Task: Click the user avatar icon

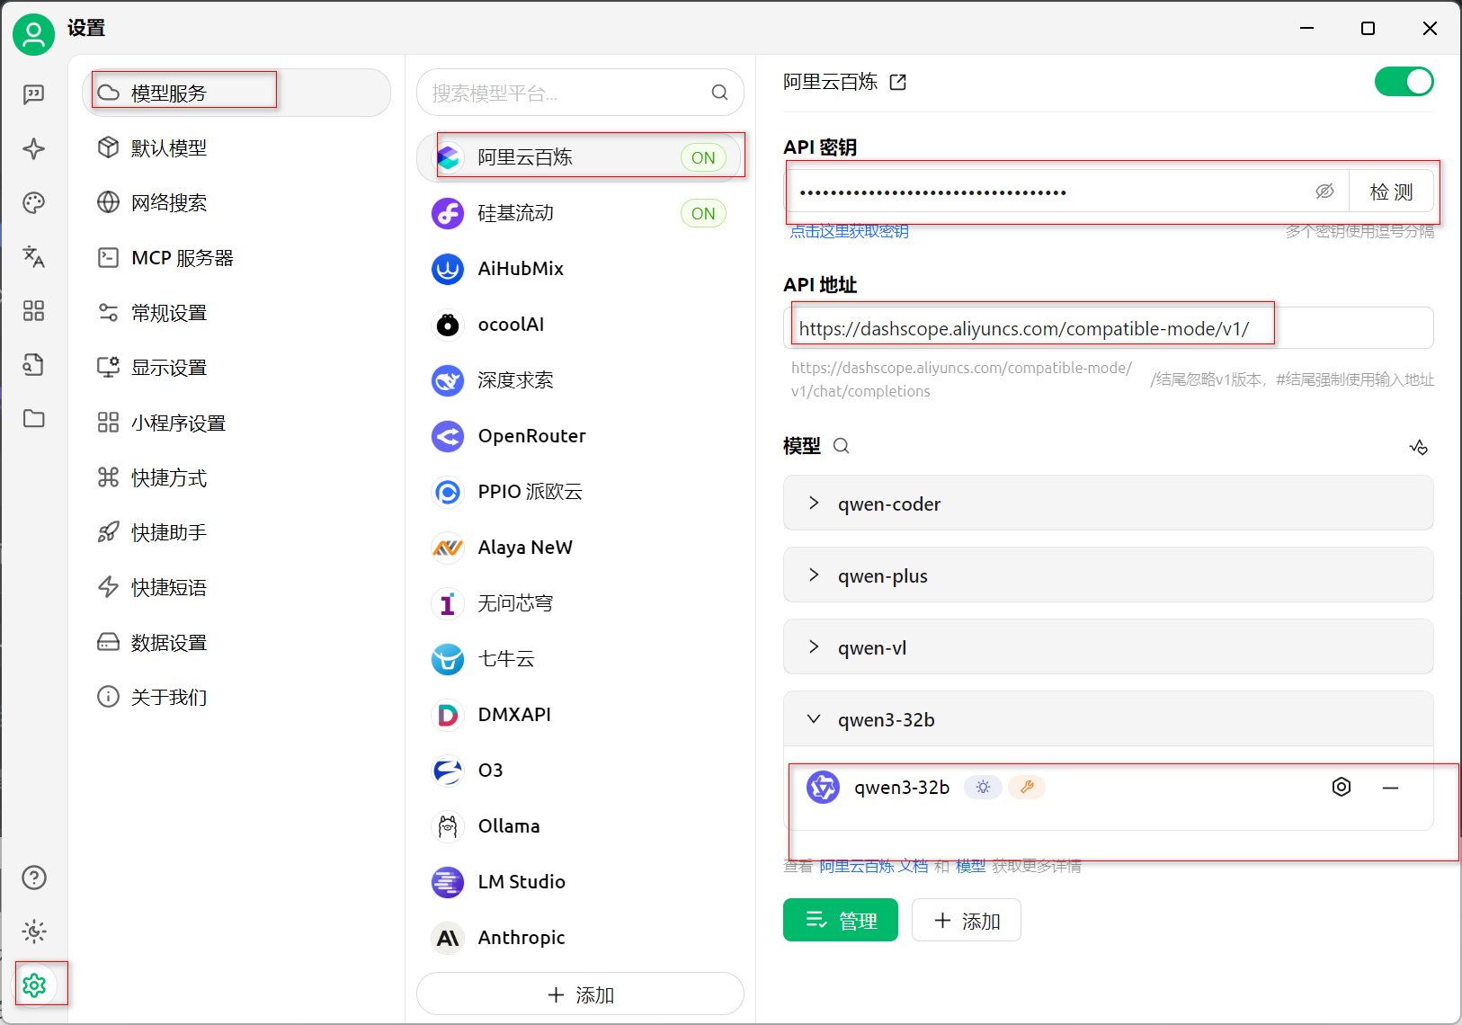Action: [x=33, y=34]
